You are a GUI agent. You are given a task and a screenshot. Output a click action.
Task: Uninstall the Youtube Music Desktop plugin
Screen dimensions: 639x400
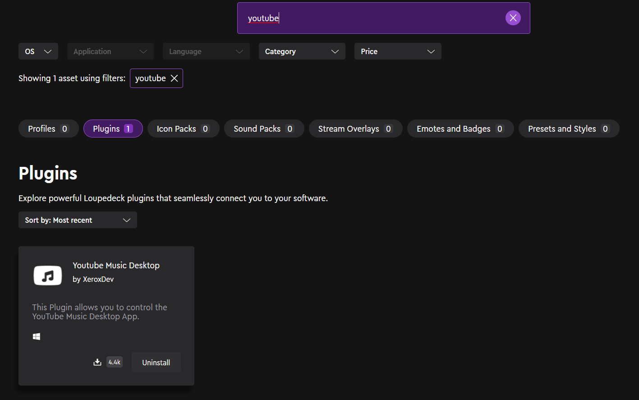pos(156,363)
